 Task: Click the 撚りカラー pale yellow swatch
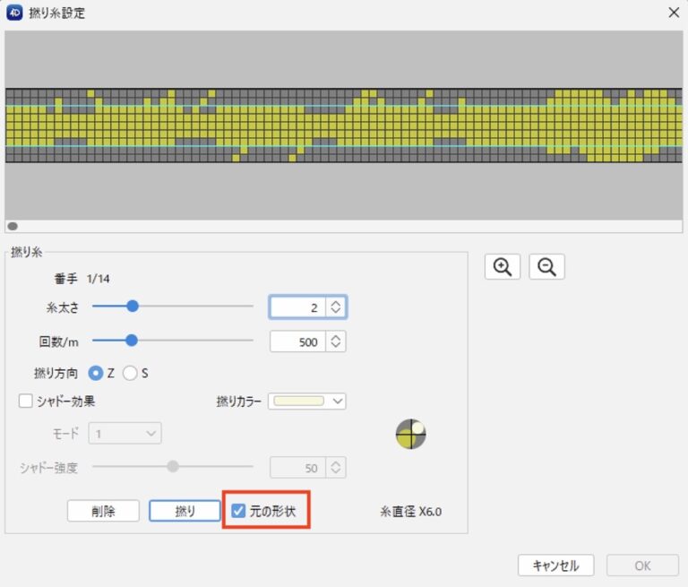pyautogui.click(x=299, y=401)
